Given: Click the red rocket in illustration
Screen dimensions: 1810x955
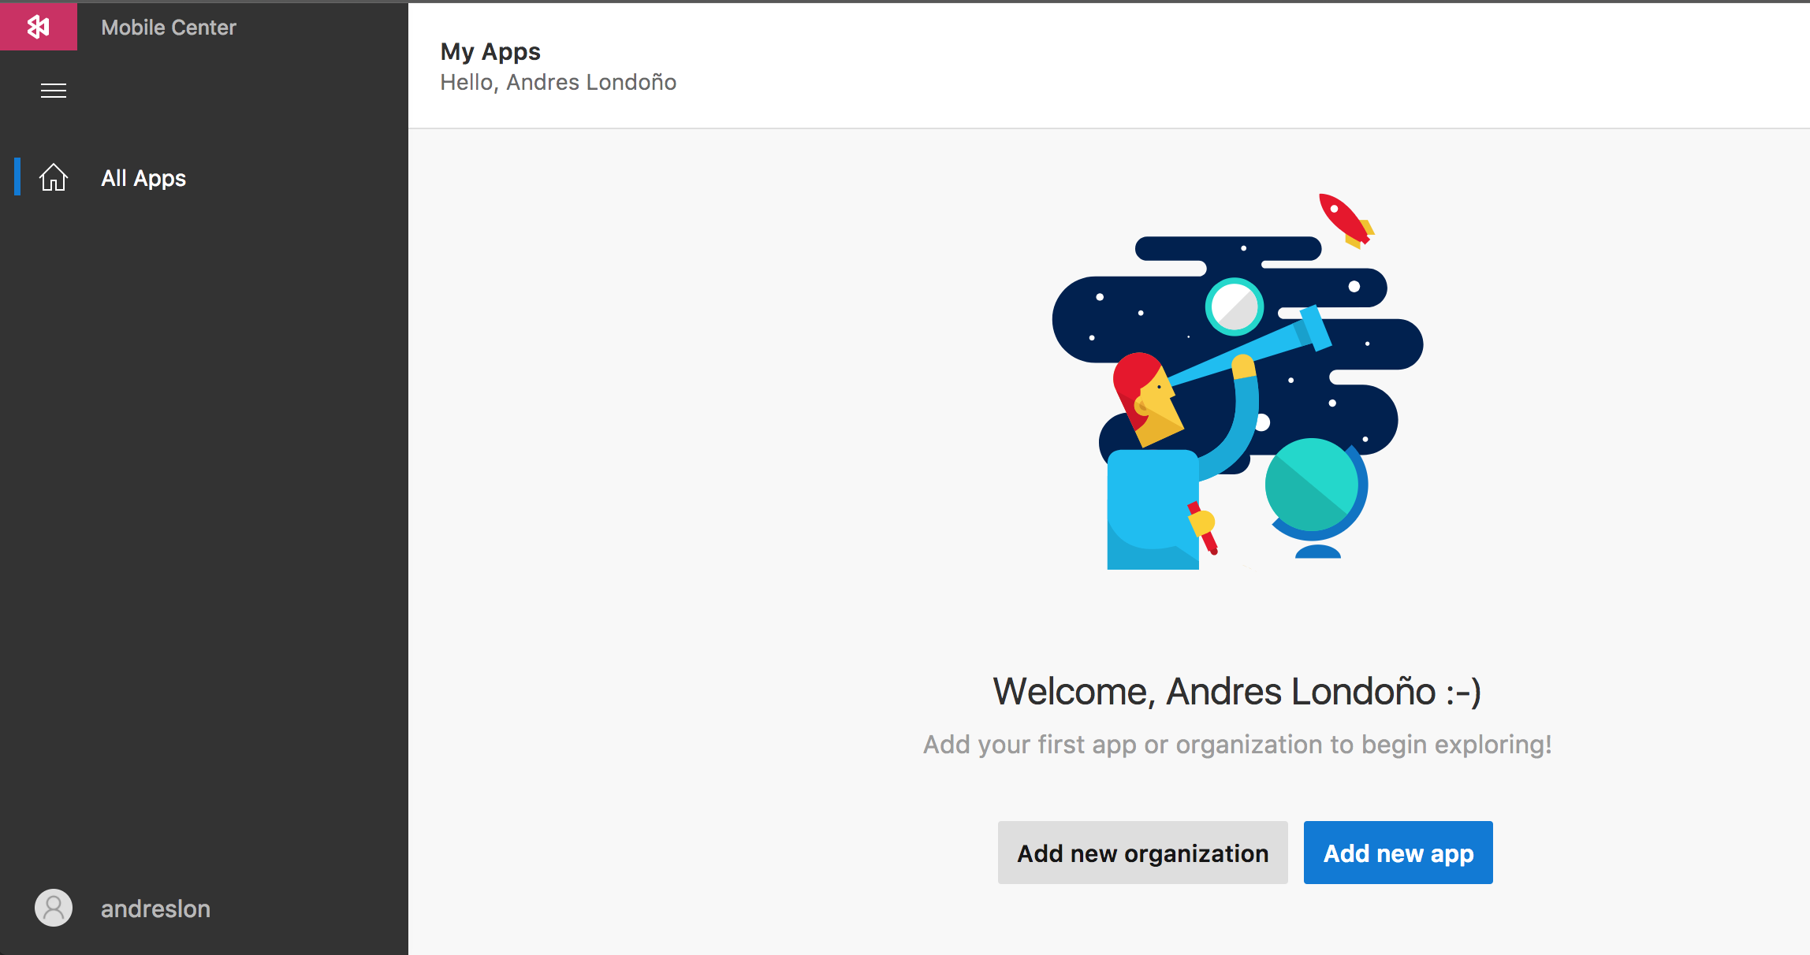Looking at the screenshot, I should [x=1345, y=219].
